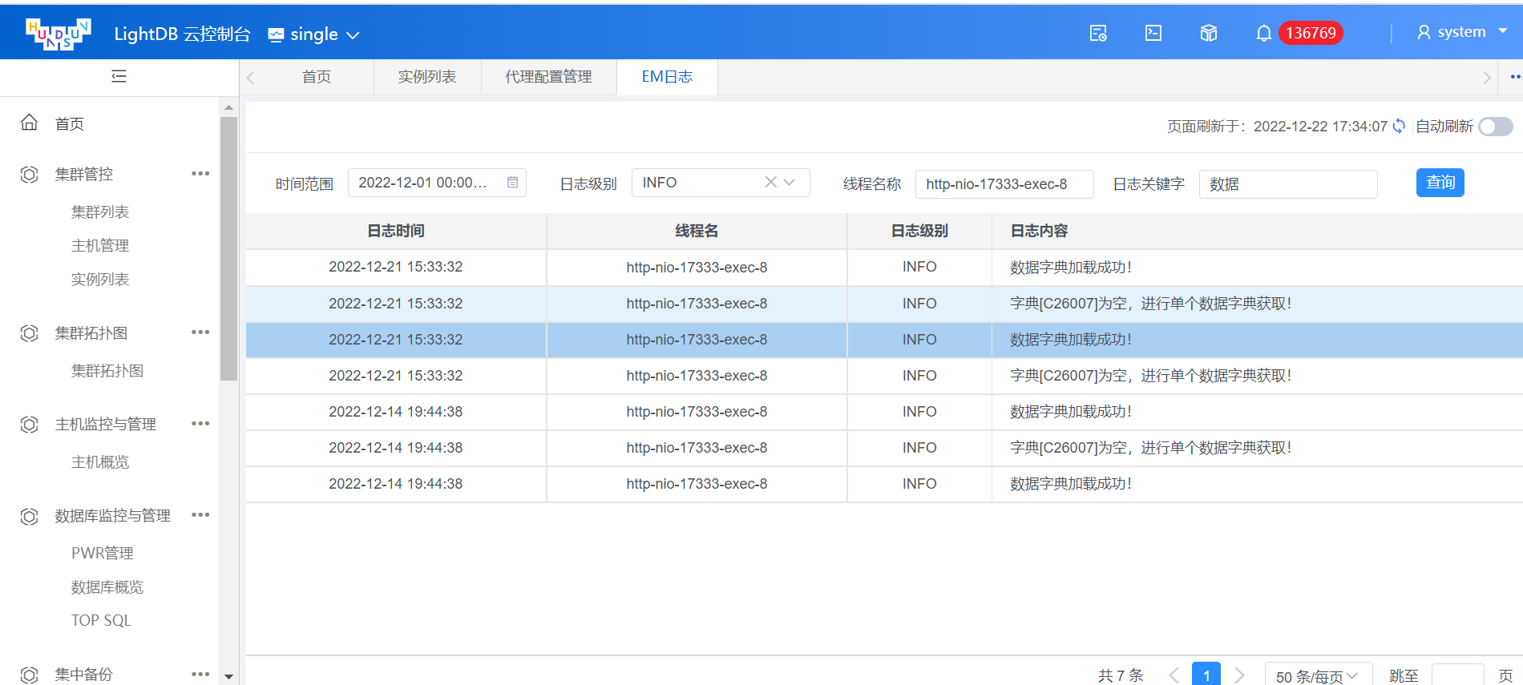The height and width of the screenshot is (685, 1523).
Task: Switch to the 首页 tab
Action: coord(316,77)
